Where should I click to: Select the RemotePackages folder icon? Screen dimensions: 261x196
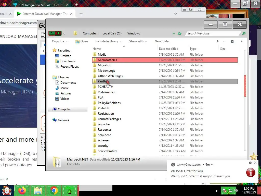pos(95,119)
